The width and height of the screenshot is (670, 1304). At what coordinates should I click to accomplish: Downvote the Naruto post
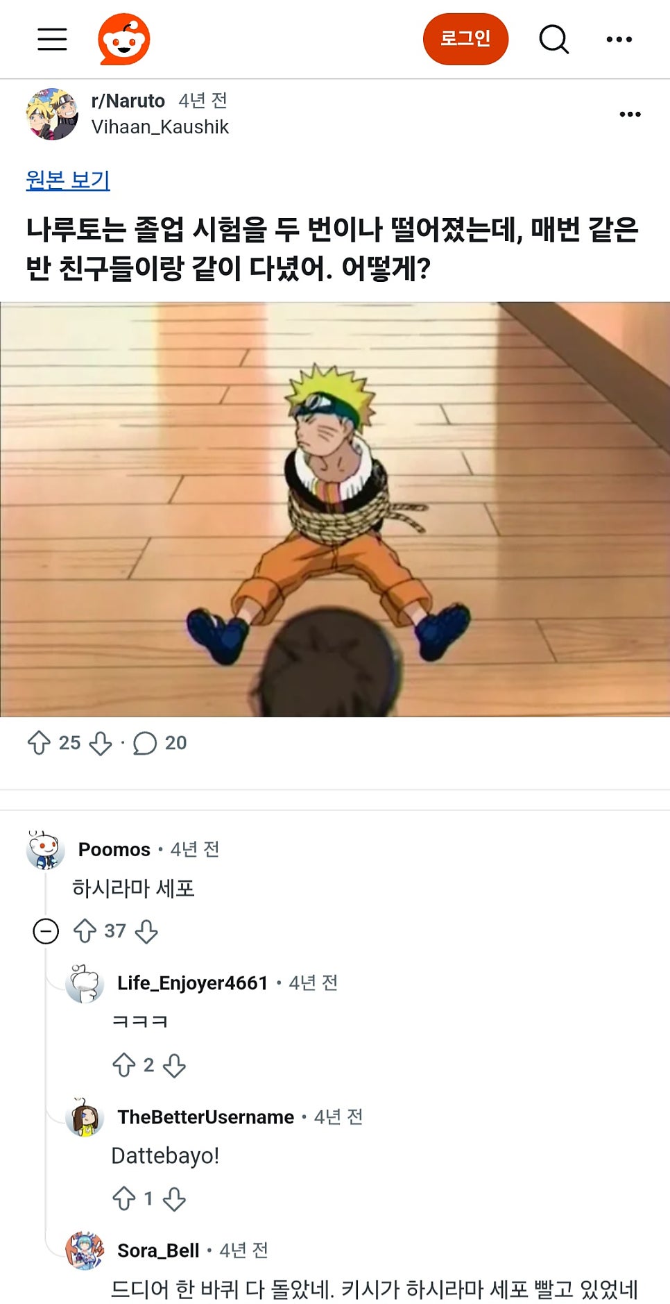[101, 743]
